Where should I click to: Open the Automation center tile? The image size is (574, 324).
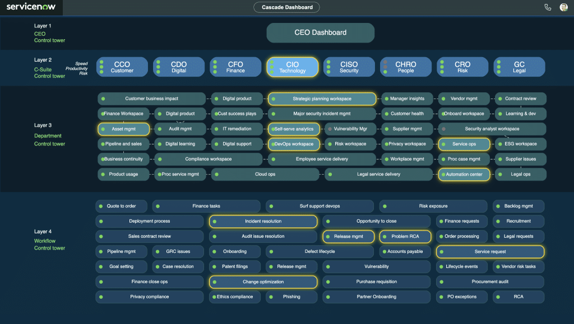[464, 174]
